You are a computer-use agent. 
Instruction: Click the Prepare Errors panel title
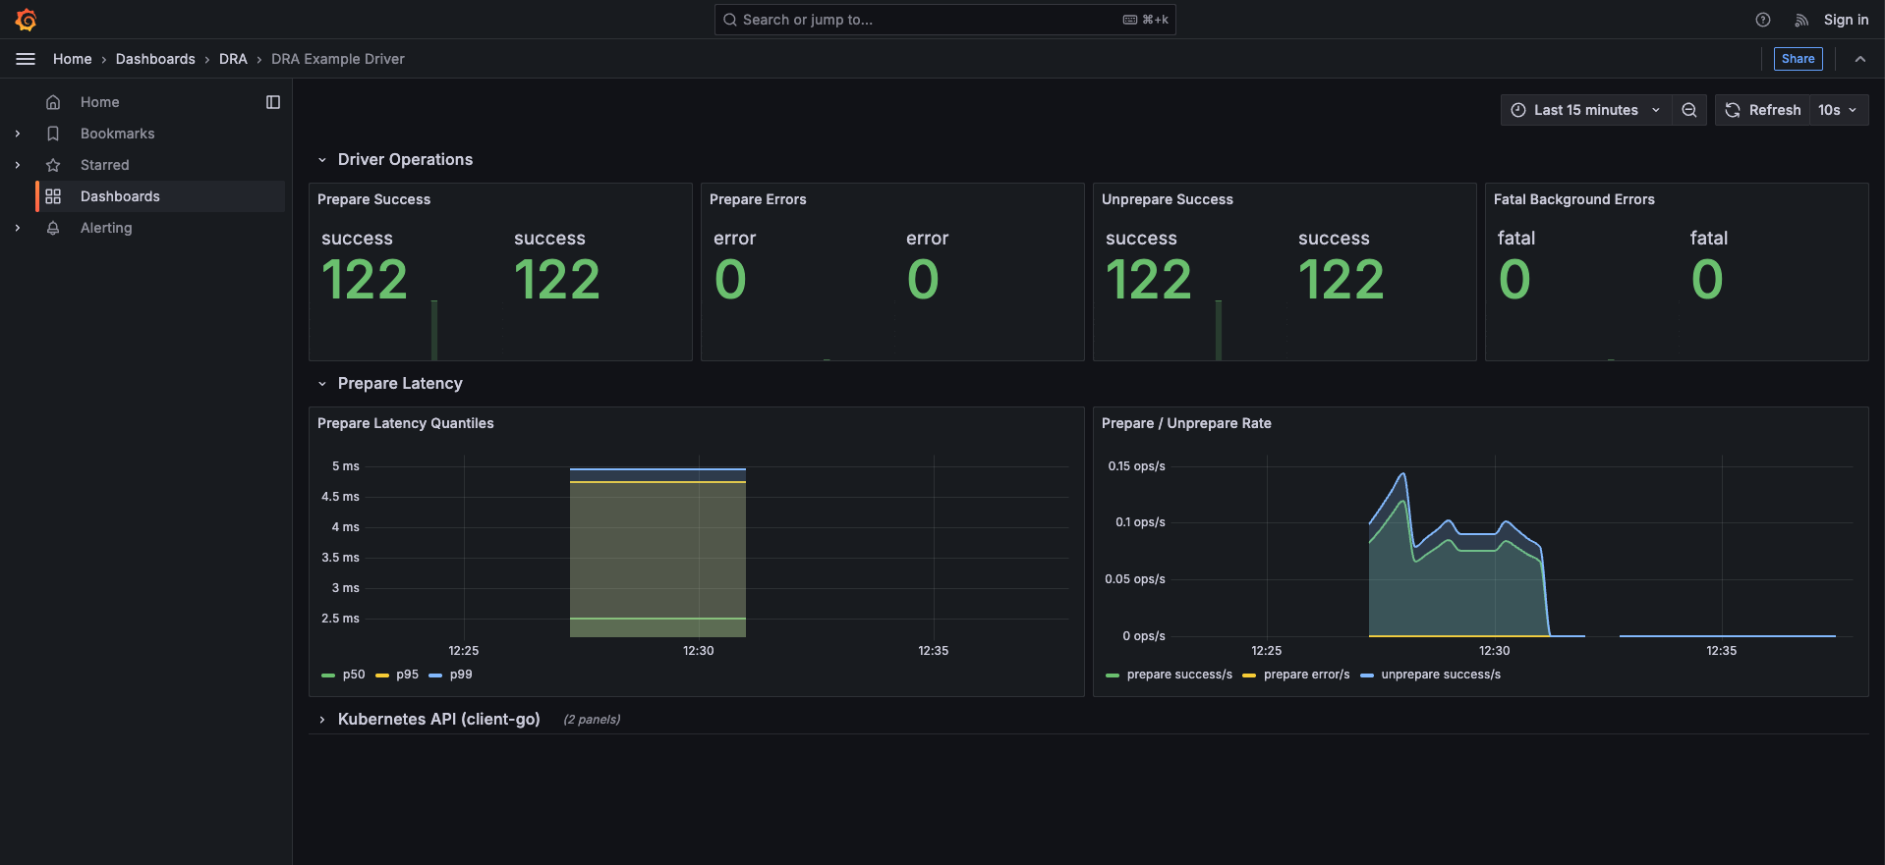click(x=758, y=199)
